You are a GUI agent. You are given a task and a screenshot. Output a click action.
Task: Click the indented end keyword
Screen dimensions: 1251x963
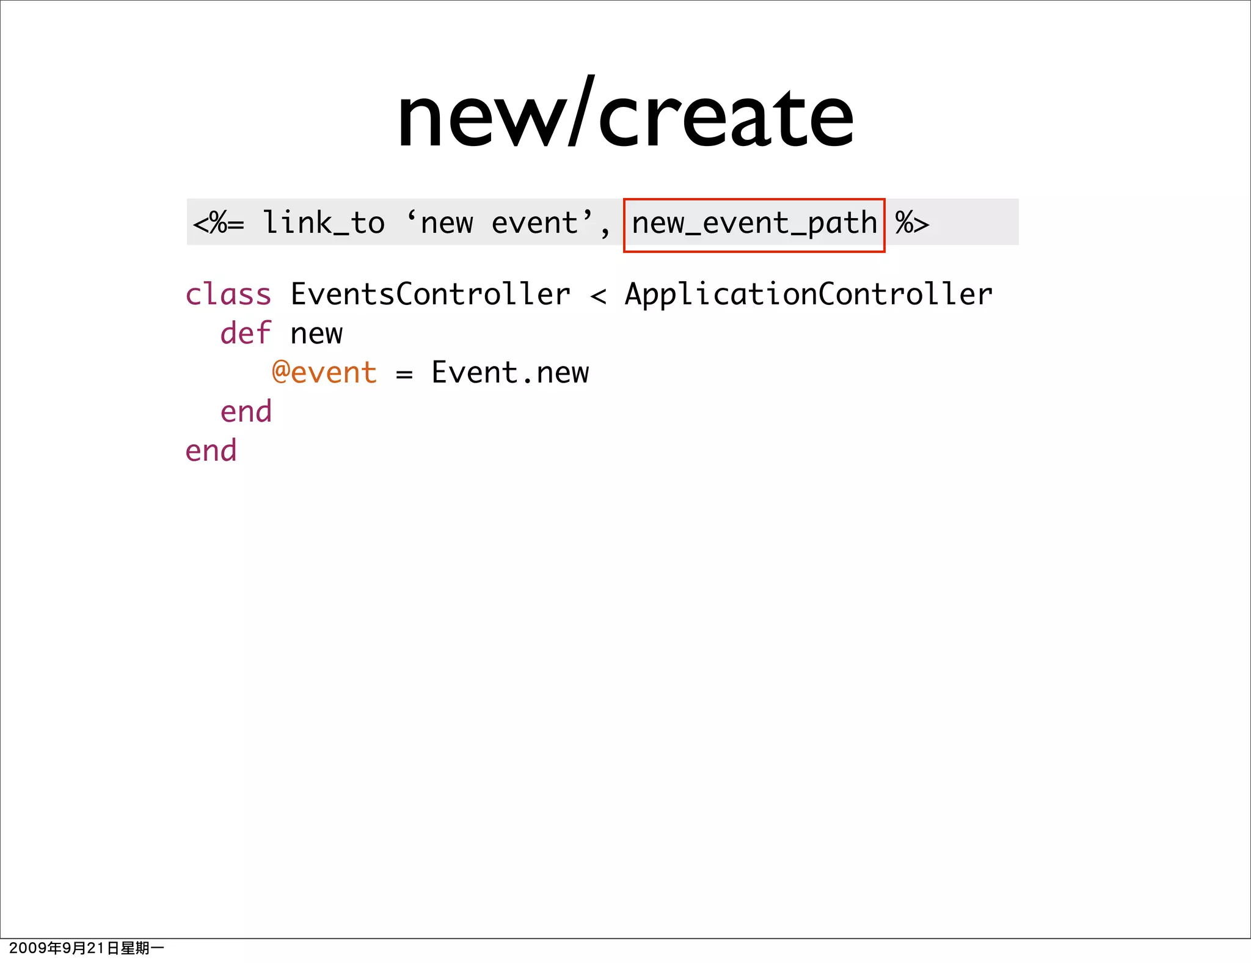point(246,412)
